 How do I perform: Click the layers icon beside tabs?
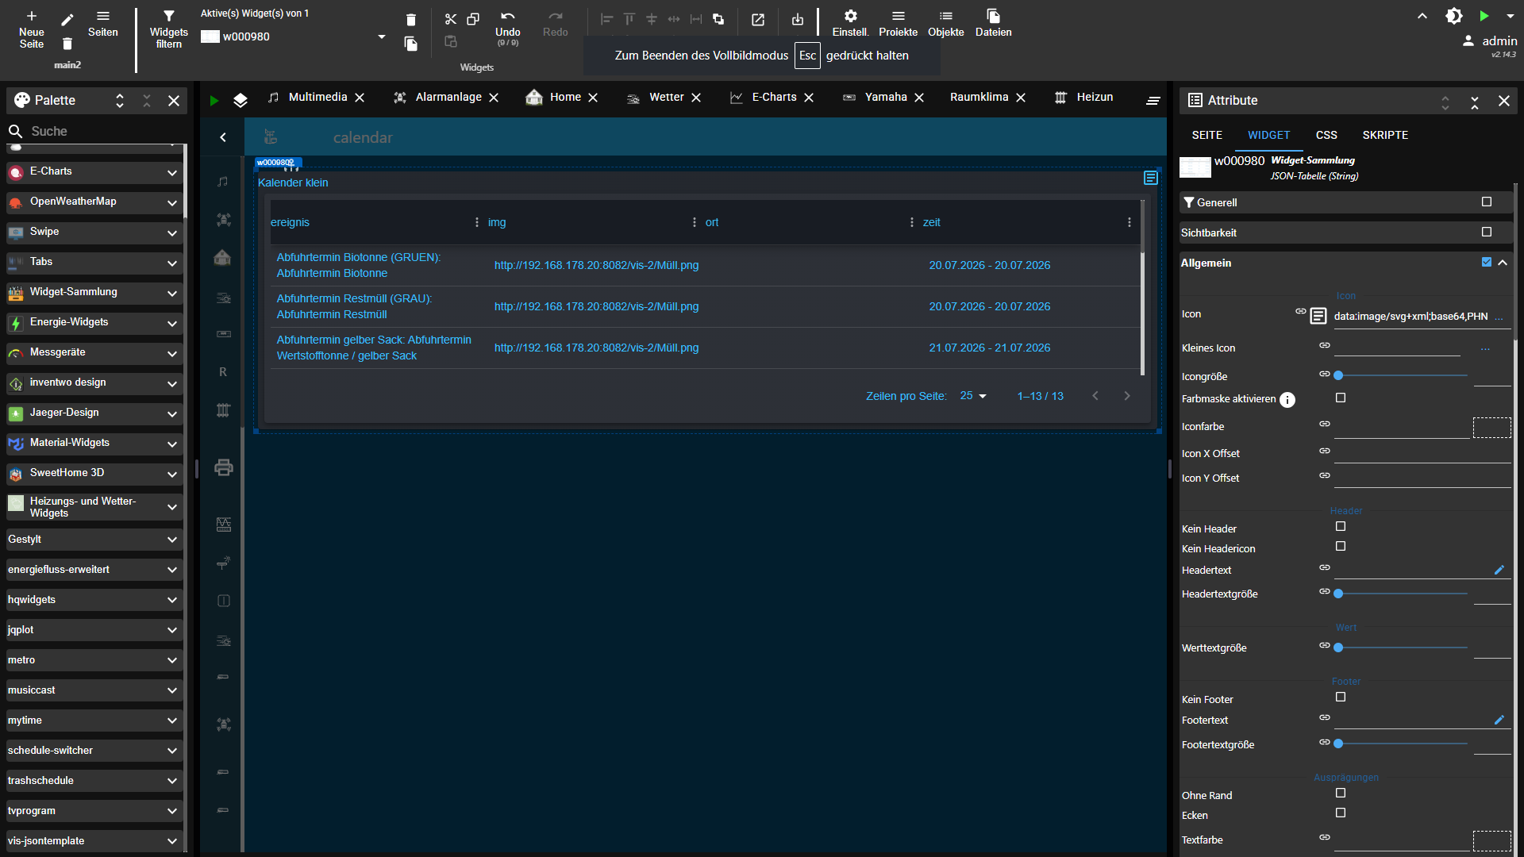point(241,100)
